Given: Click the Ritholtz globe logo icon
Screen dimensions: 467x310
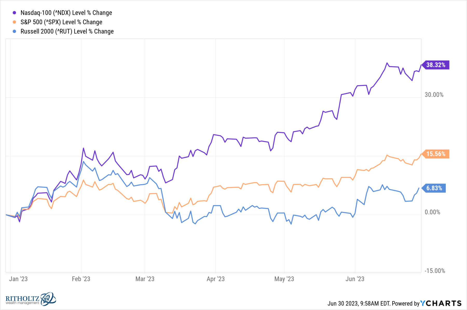Looking at the screenshot, I should coord(48,299).
